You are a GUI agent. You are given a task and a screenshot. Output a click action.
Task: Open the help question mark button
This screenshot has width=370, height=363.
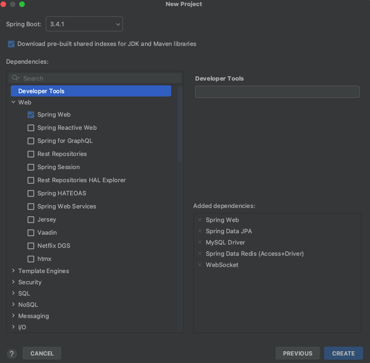point(12,354)
